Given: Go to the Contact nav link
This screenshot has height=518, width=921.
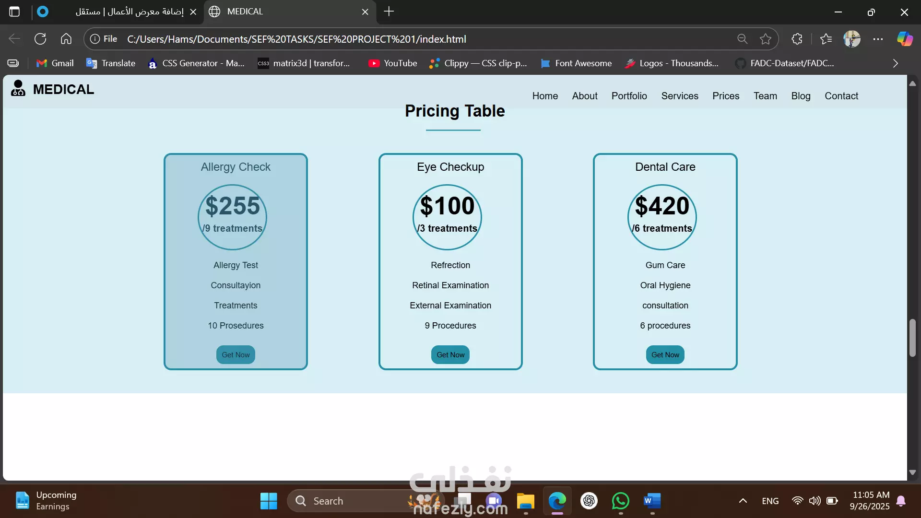Looking at the screenshot, I should [x=841, y=96].
